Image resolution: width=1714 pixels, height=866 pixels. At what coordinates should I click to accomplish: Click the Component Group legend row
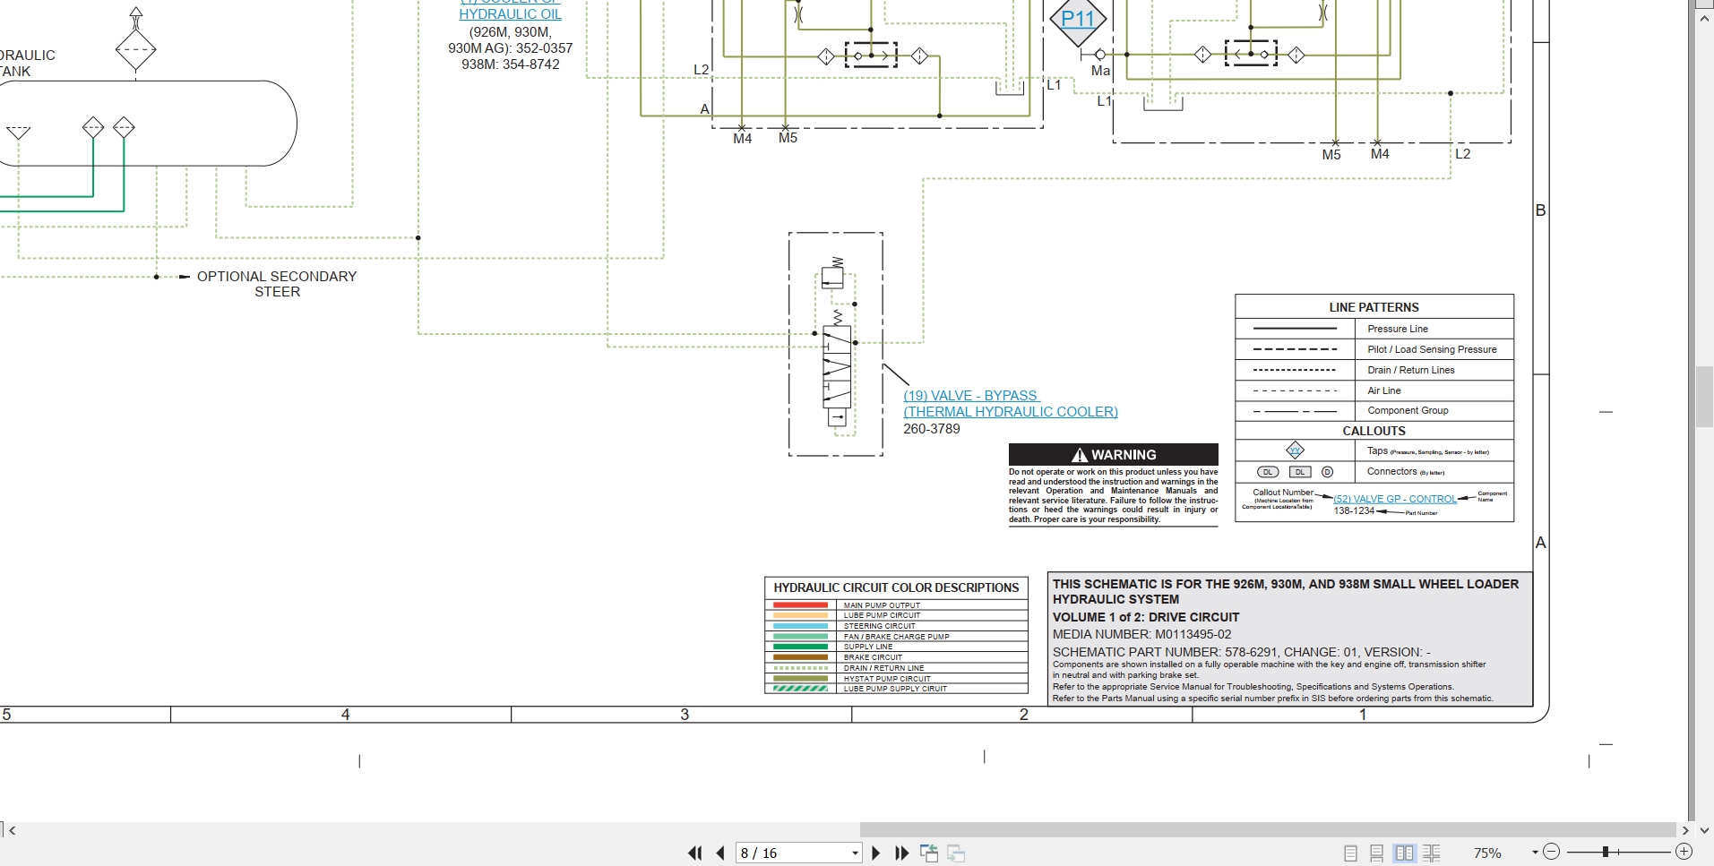(x=1374, y=410)
